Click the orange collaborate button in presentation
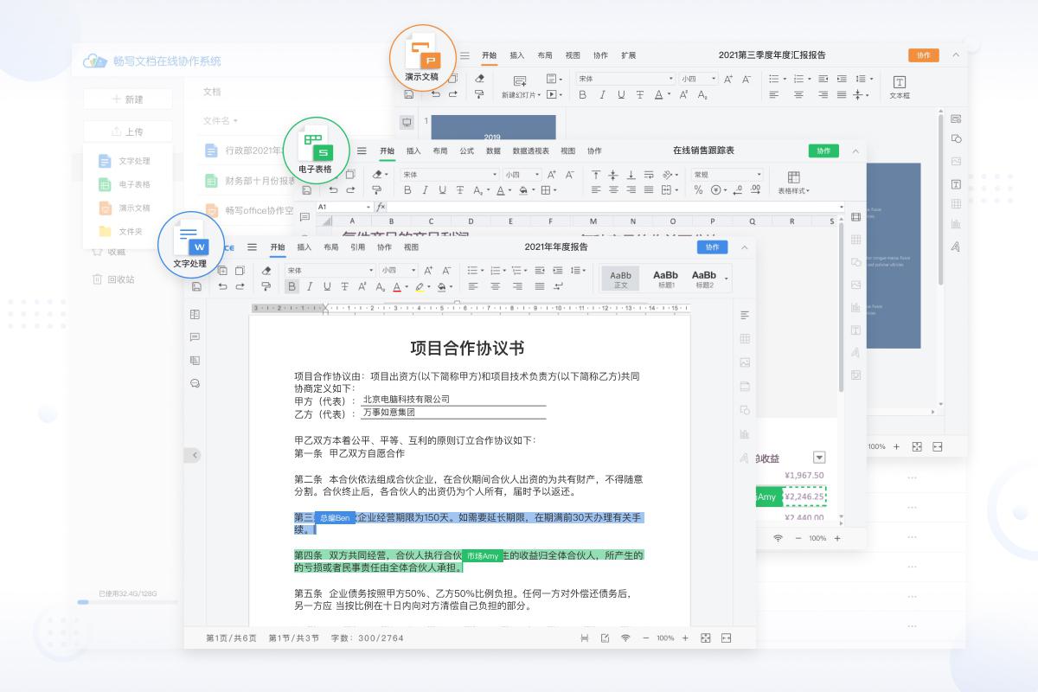This screenshot has width=1038, height=692. point(924,55)
